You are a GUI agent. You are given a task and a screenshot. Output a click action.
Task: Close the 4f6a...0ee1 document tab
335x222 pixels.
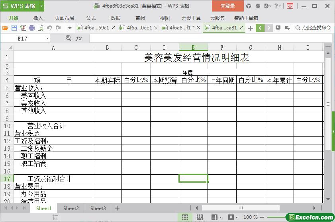156,28
